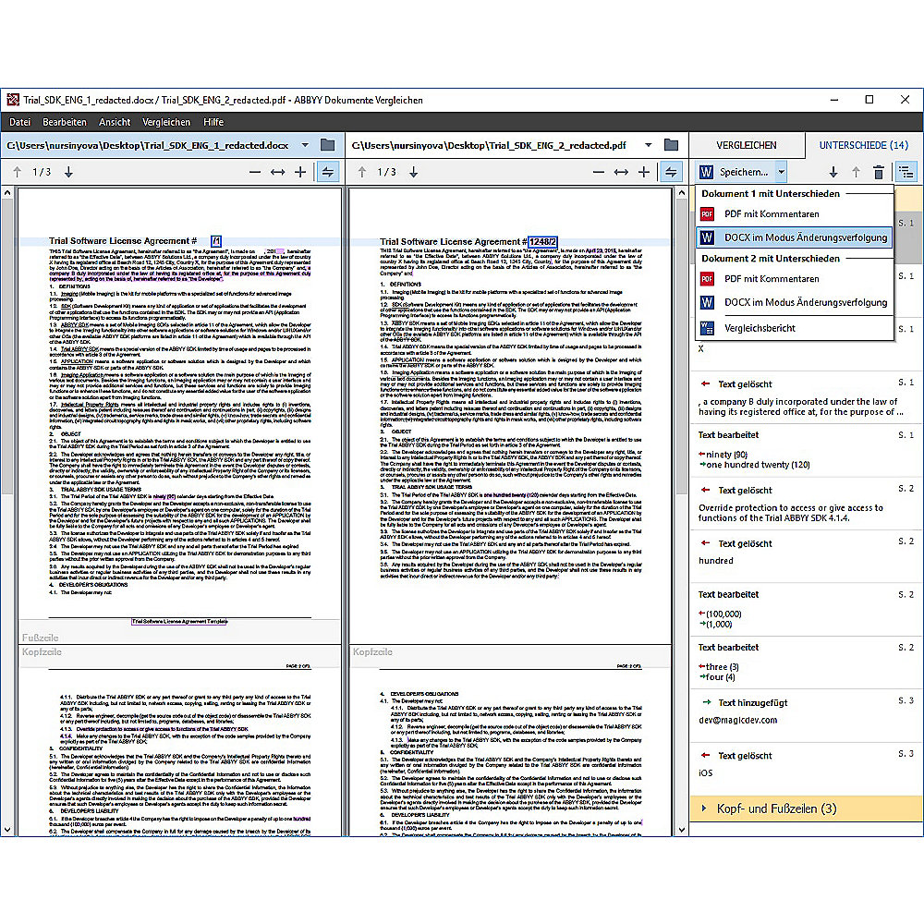
Task: Open folder browser for left document
Action: (327, 145)
